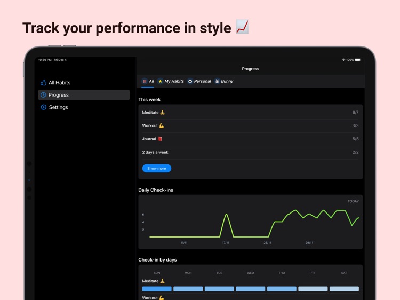Select Progress in the sidebar

84,94
